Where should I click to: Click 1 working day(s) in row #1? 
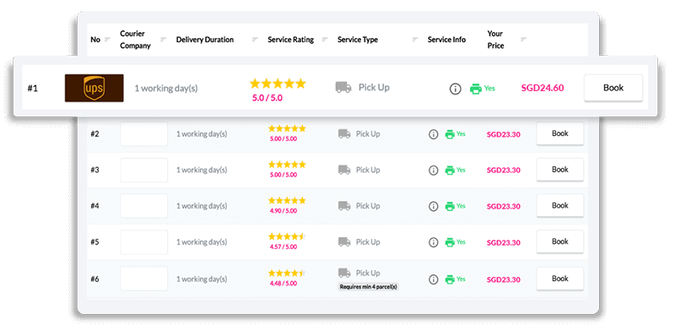(166, 89)
